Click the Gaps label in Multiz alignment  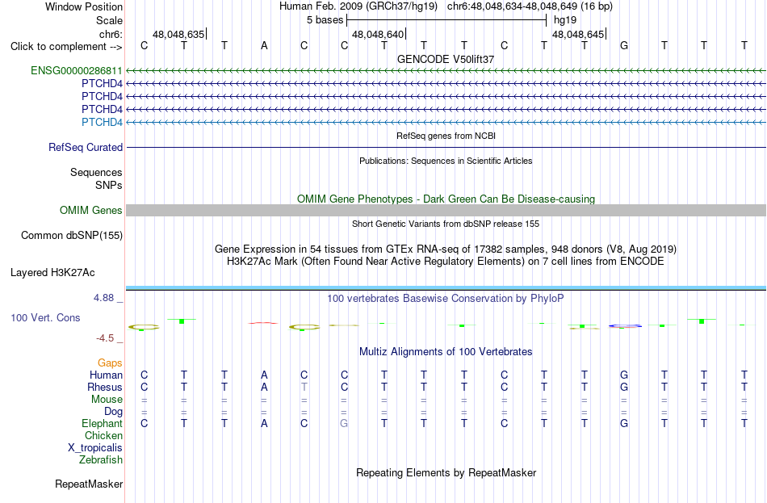[x=110, y=363]
